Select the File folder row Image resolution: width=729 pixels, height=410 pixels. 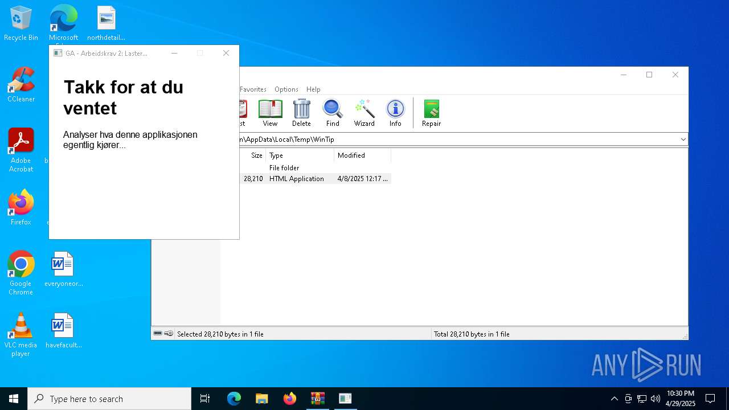click(x=315, y=168)
